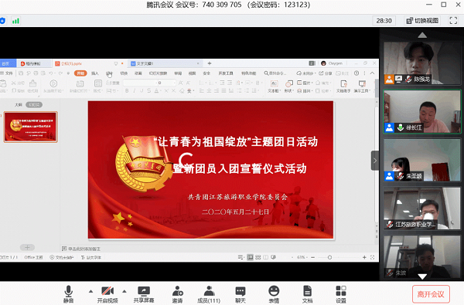Toggle italic I formatting in WPS
This screenshot has height=305, width=464.
[x=134, y=91]
